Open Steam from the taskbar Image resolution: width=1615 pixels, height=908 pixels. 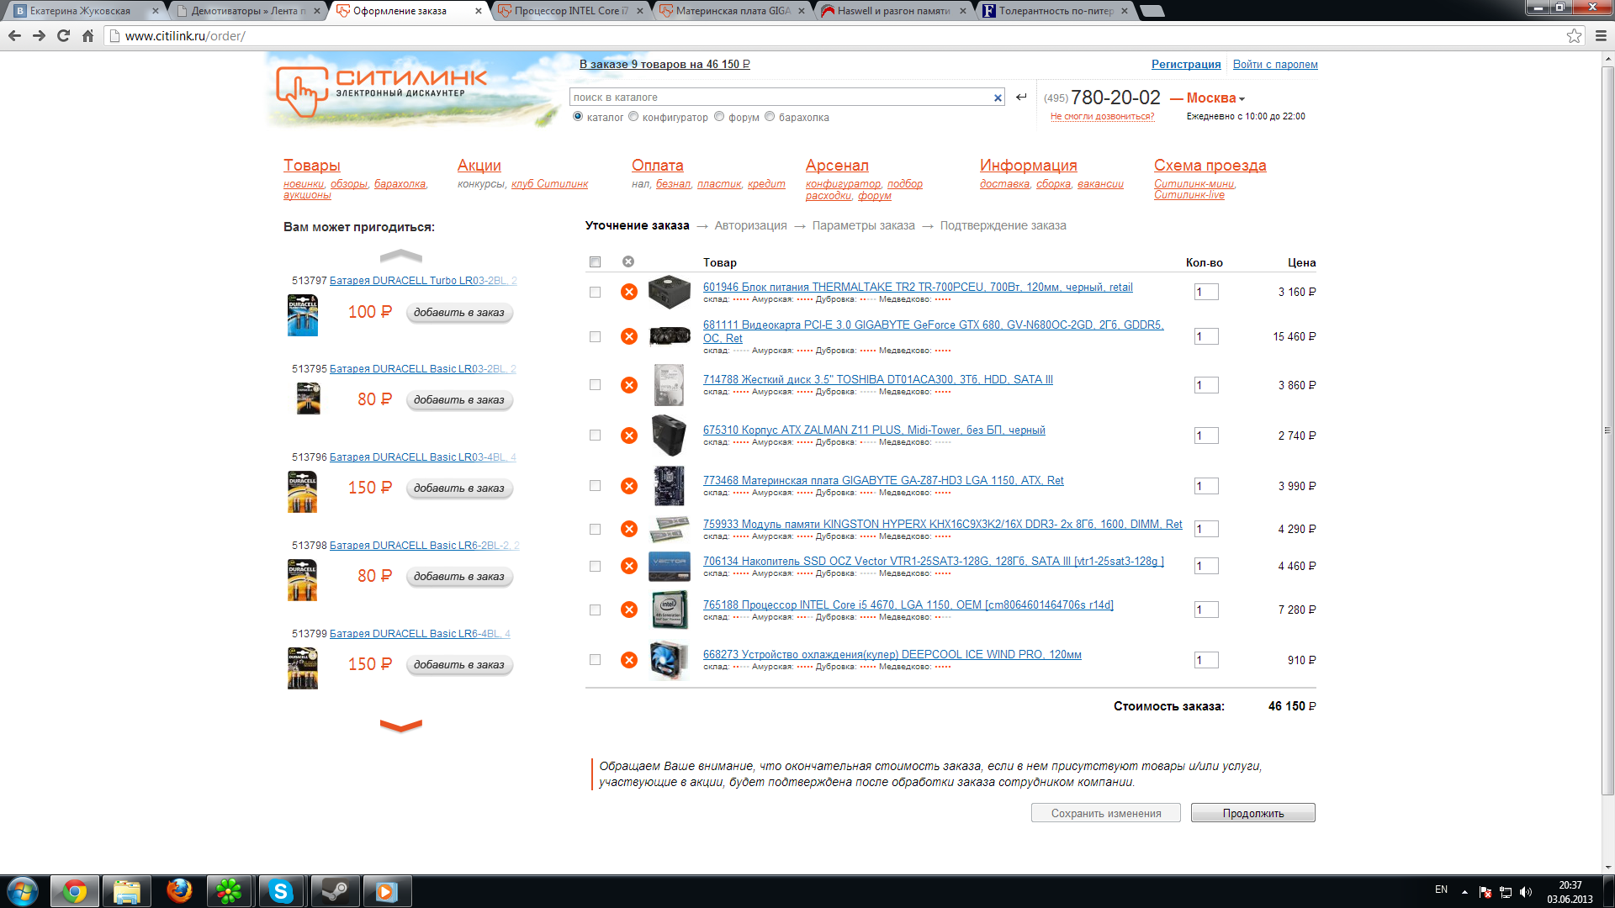[335, 891]
